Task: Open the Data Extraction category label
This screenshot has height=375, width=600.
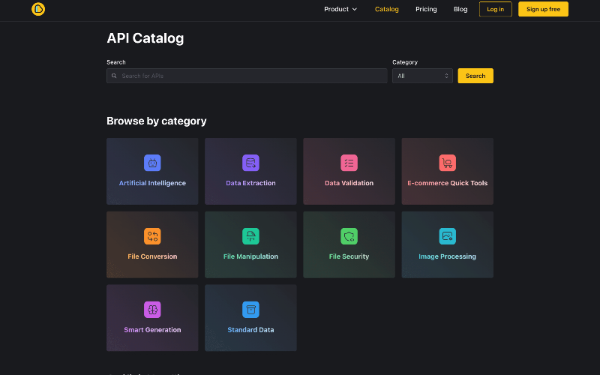Action: 250,183
